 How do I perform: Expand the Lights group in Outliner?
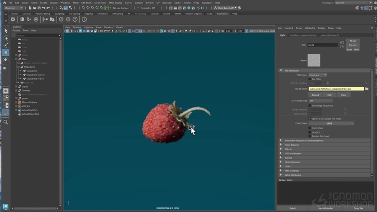click(16, 86)
